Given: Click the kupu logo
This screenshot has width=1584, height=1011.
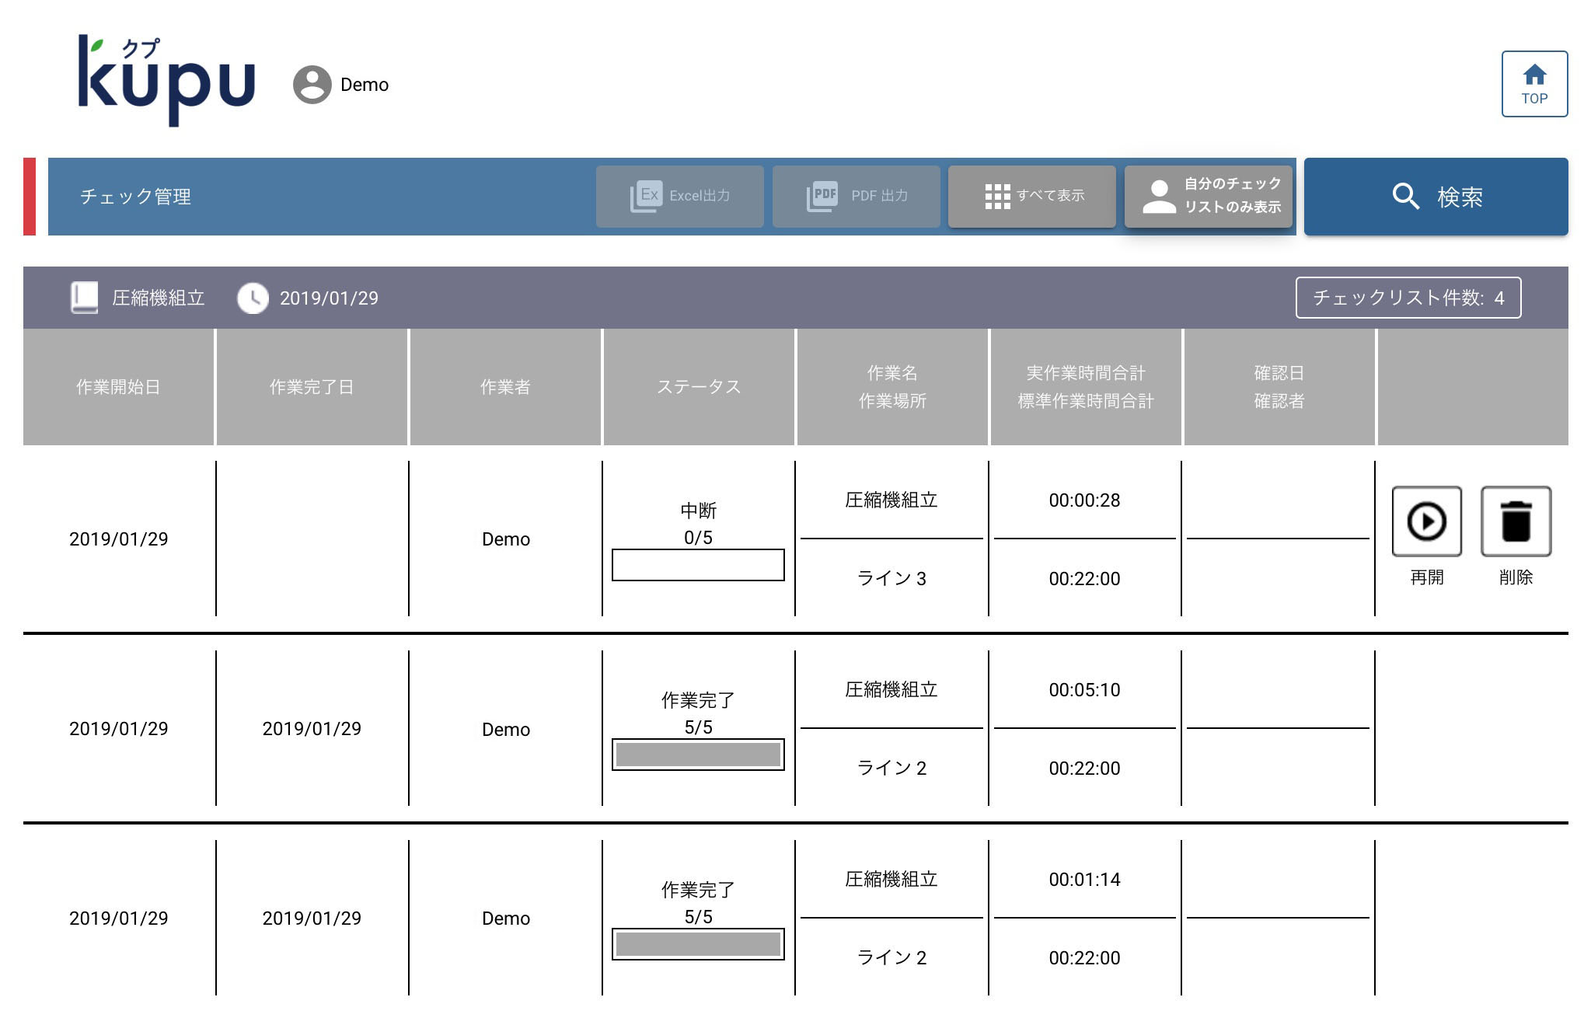Looking at the screenshot, I should point(166,80).
